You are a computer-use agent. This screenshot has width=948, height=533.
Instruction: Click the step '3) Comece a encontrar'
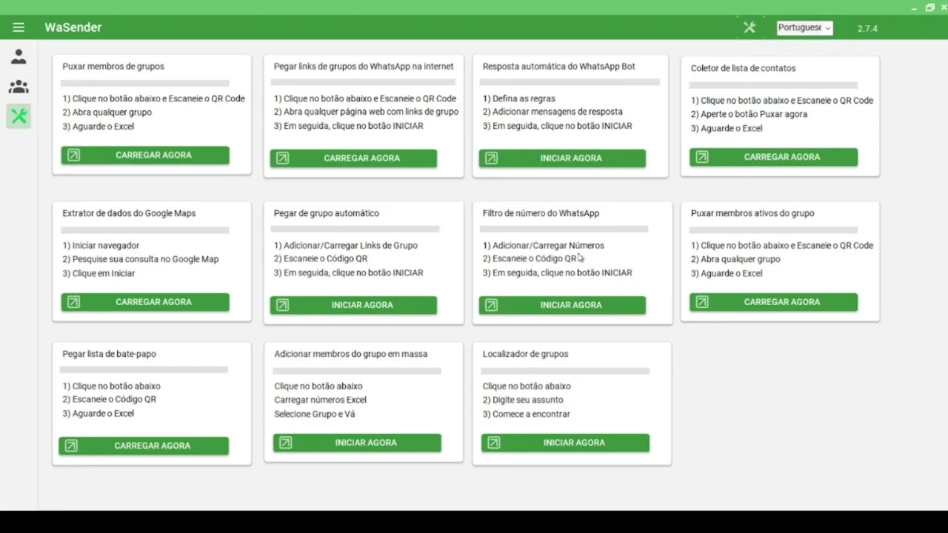(527, 414)
